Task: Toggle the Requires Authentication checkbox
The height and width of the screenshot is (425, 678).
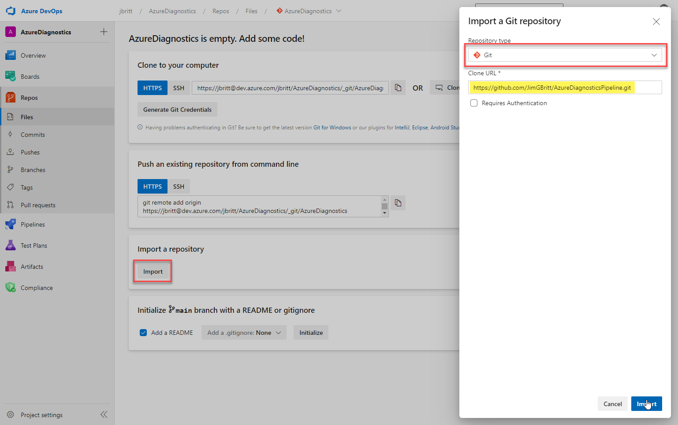Action: point(474,103)
